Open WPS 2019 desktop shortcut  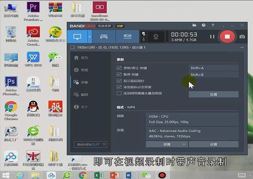tap(33, 59)
